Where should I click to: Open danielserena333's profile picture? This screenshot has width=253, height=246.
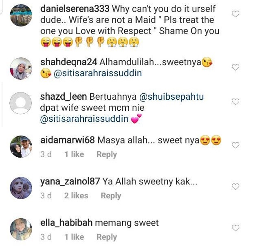click(21, 15)
